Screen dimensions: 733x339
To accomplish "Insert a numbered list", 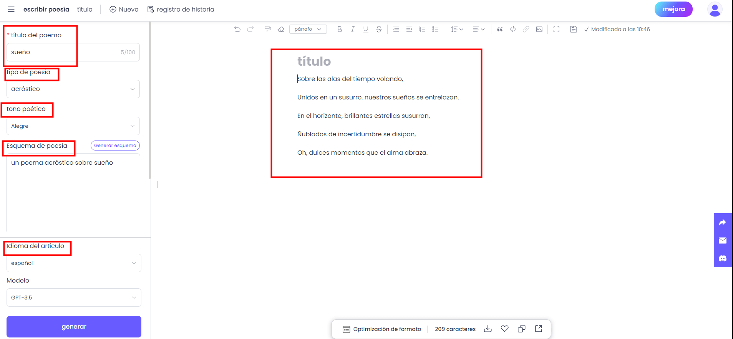I will 422,29.
